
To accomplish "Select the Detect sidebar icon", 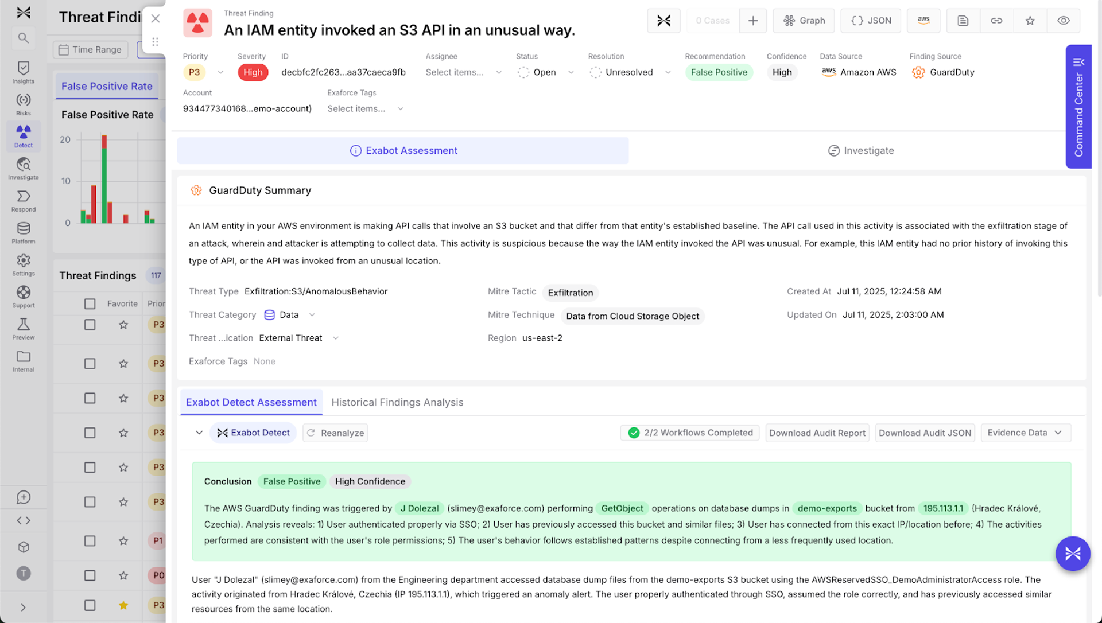I will click(24, 137).
